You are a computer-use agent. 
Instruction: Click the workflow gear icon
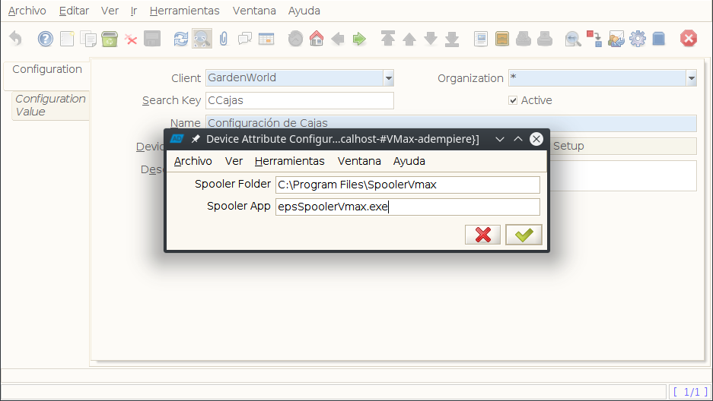(638, 39)
